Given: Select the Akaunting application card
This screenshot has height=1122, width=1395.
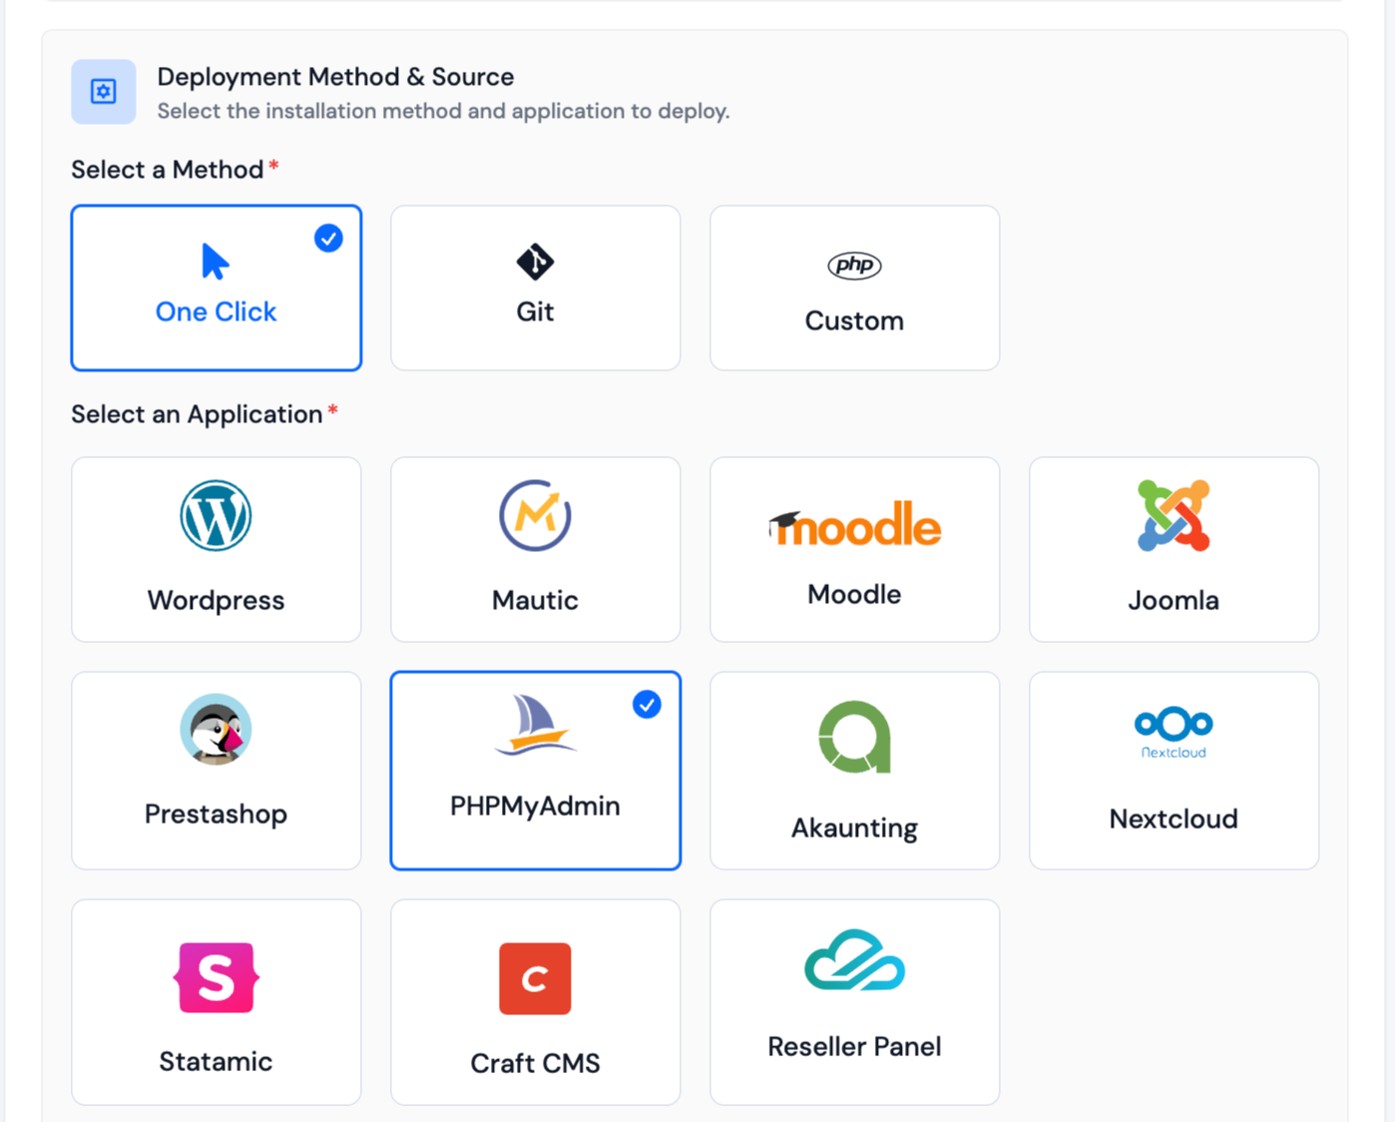Looking at the screenshot, I should (x=854, y=771).
